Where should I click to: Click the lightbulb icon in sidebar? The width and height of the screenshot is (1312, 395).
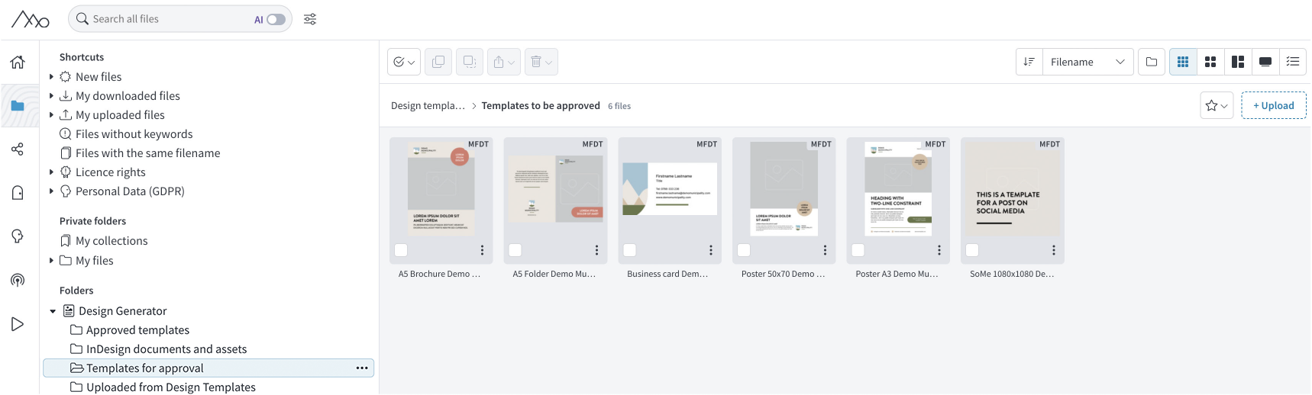18,236
